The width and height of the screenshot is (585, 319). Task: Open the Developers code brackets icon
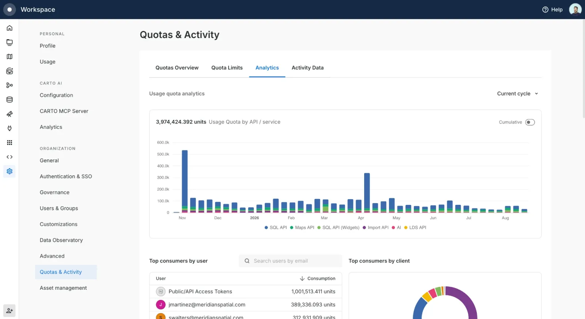click(x=10, y=157)
